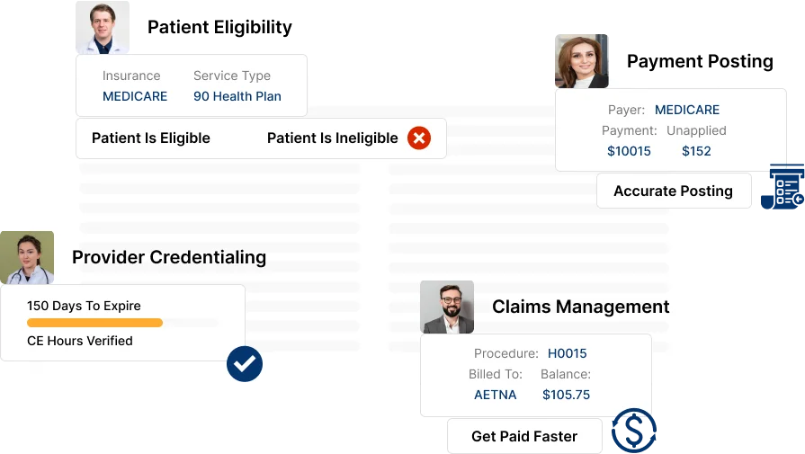Open the 90 Health Plan service type
Image resolution: width=805 pixels, height=454 pixels.
click(x=237, y=96)
